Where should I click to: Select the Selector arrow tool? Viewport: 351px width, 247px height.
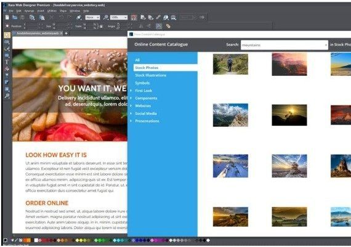point(7,35)
